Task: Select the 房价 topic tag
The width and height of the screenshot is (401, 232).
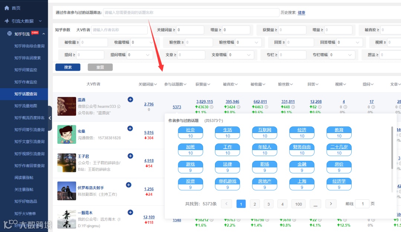Action: coord(339,167)
